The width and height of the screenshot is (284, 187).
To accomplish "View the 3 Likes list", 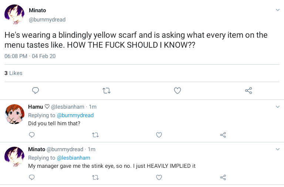I will coord(13,73).
